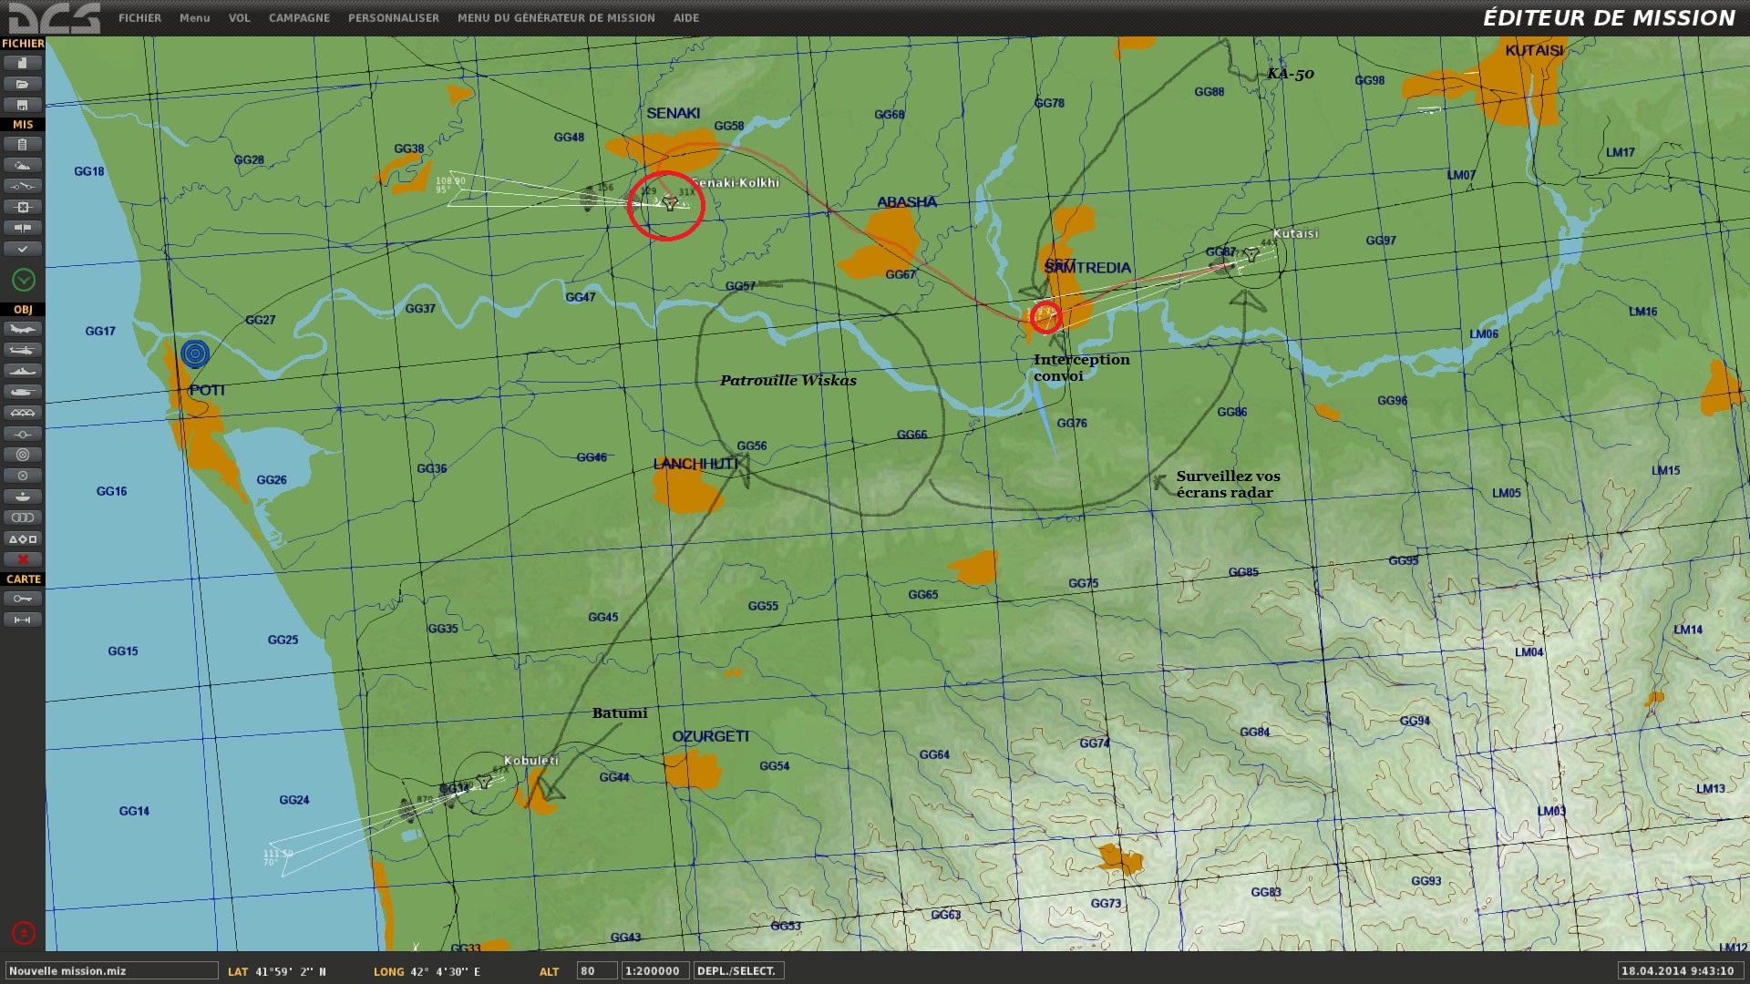Open the VOL menu
This screenshot has height=984, width=1750.
(x=239, y=17)
